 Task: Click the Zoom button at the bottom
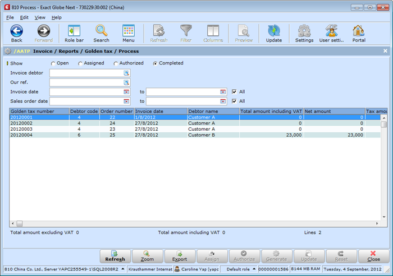click(x=147, y=256)
